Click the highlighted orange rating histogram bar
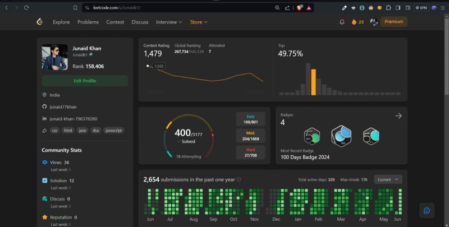This screenshot has width=449, height=227. tap(314, 82)
